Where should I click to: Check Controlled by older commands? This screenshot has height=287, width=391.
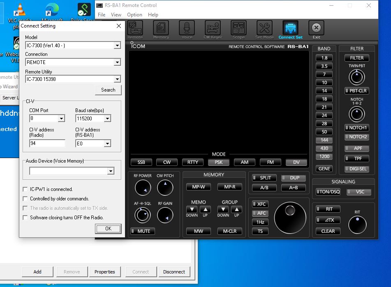(25, 199)
